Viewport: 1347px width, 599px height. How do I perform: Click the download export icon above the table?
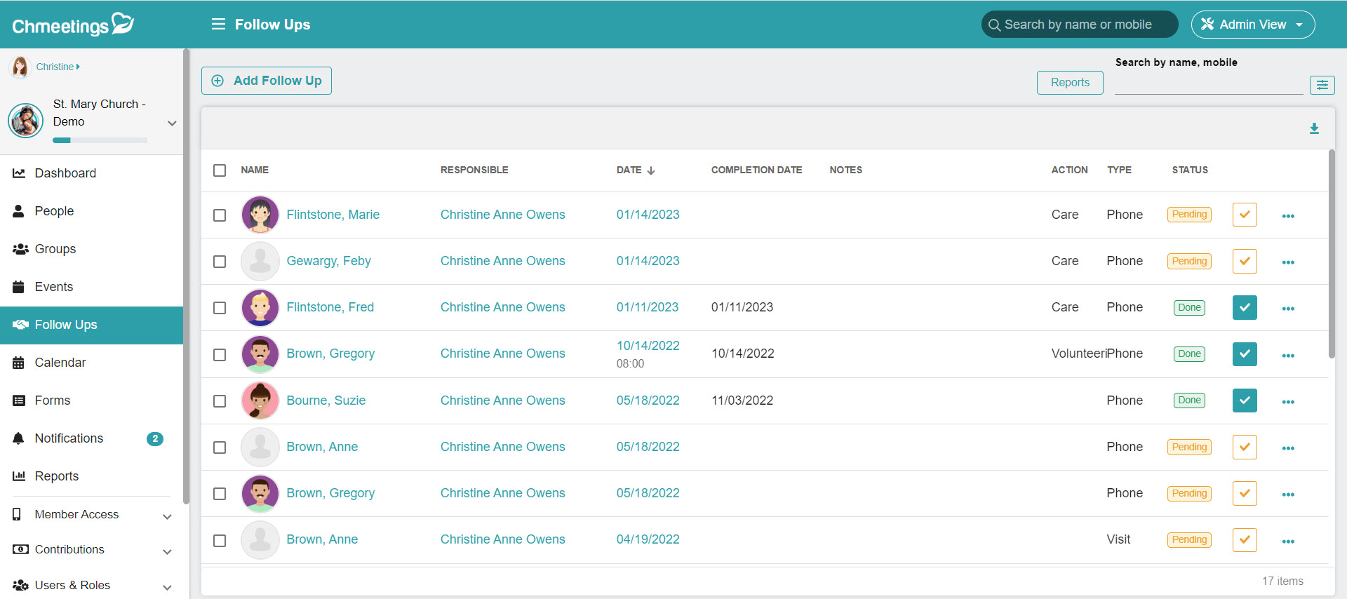click(1314, 128)
